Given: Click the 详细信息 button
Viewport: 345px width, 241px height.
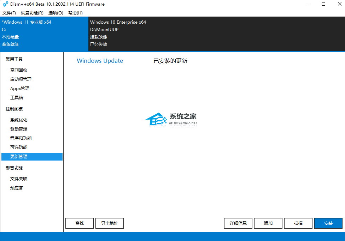Looking at the screenshot, I should [238, 223].
